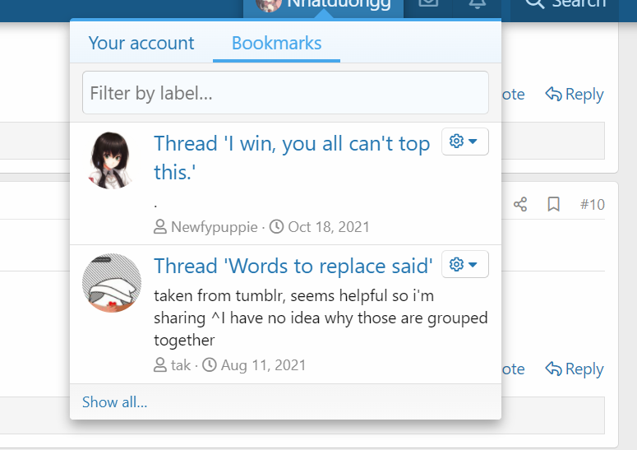Visit the Newfypuppie username link
The width and height of the screenshot is (637, 450).
click(x=214, y=226)
